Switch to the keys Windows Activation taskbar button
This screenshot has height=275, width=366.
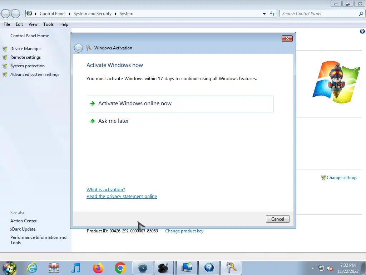coord(231,268)
